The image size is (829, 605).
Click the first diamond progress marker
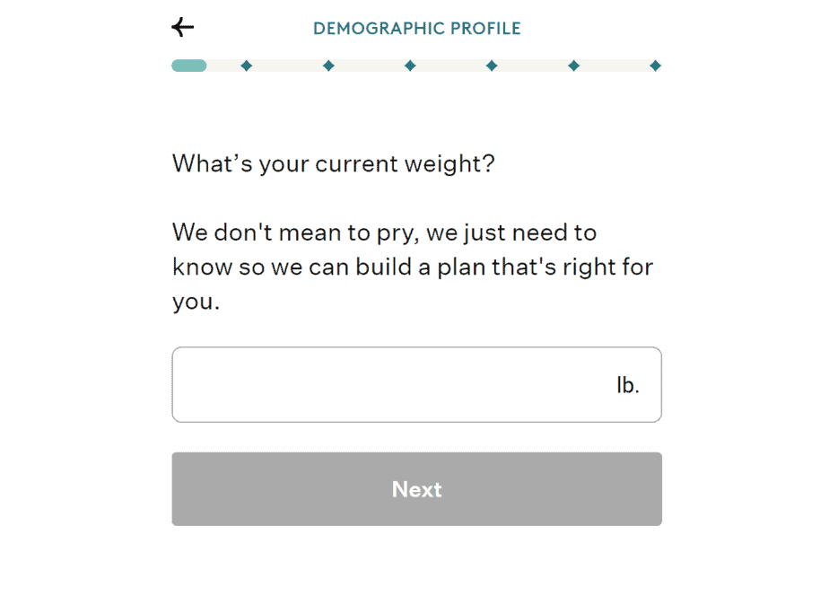(x=247, y=66)
